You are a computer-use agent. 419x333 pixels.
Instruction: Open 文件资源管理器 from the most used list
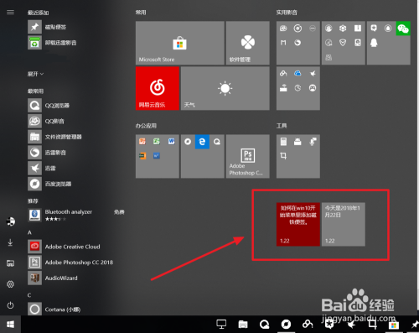click(54, 137)
